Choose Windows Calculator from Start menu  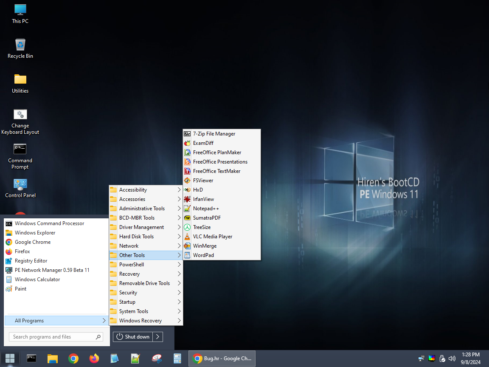37,279
